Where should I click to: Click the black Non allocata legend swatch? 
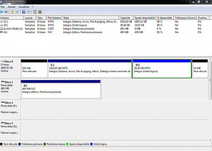pyautogui.click(x=1, y=144)
